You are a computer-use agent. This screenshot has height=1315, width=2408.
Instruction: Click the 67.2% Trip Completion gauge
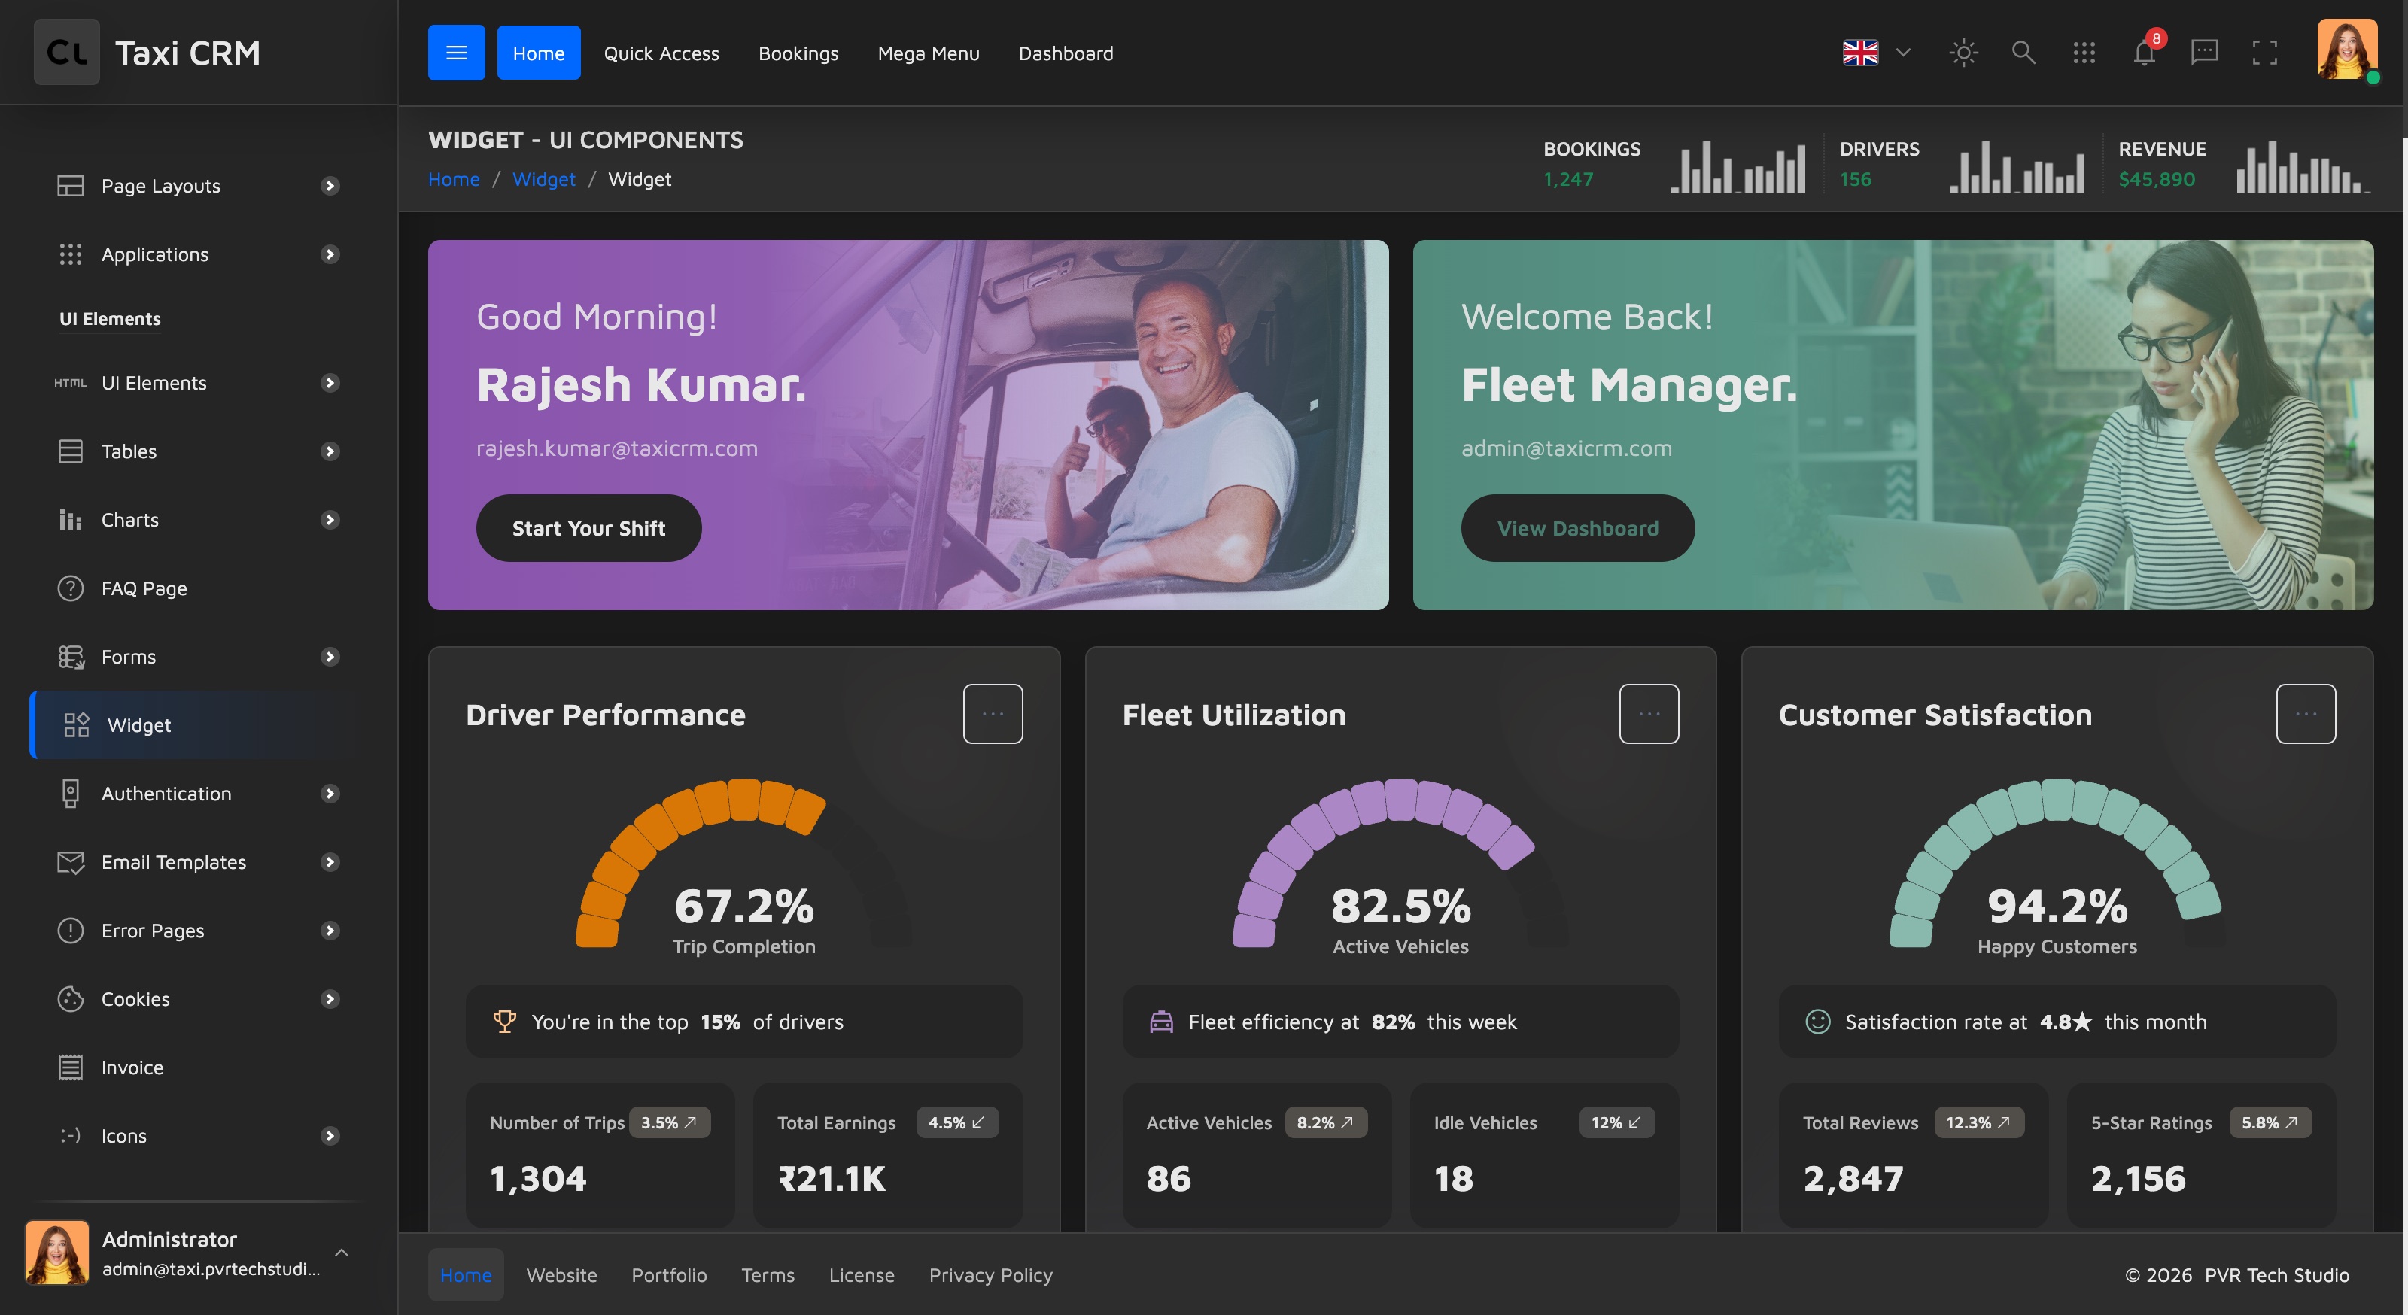[x=744, y=864]
